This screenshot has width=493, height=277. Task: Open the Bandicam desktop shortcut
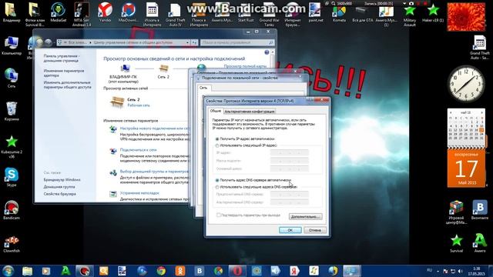12,210
